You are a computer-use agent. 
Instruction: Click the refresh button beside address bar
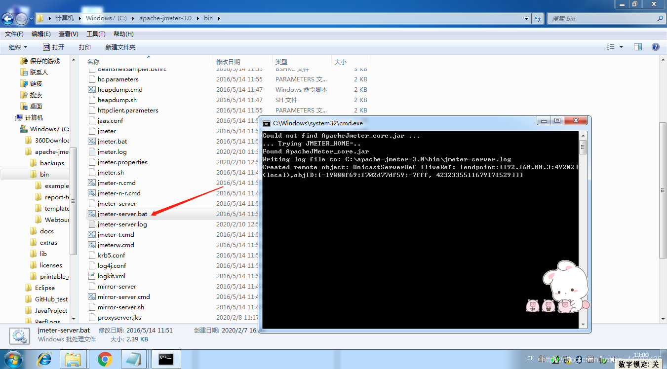[x=538, y=18]
